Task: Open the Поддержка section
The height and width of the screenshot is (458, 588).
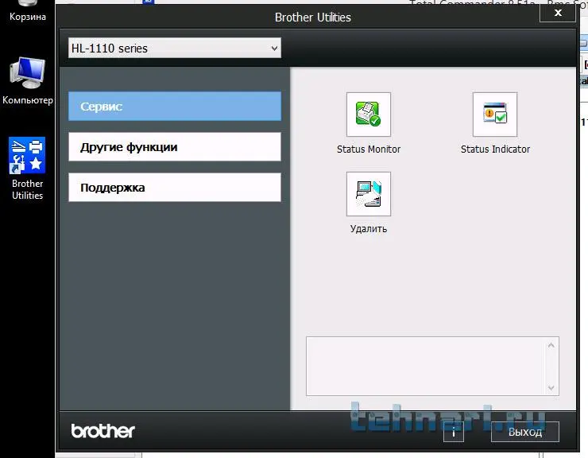Action: coord(175,188)
